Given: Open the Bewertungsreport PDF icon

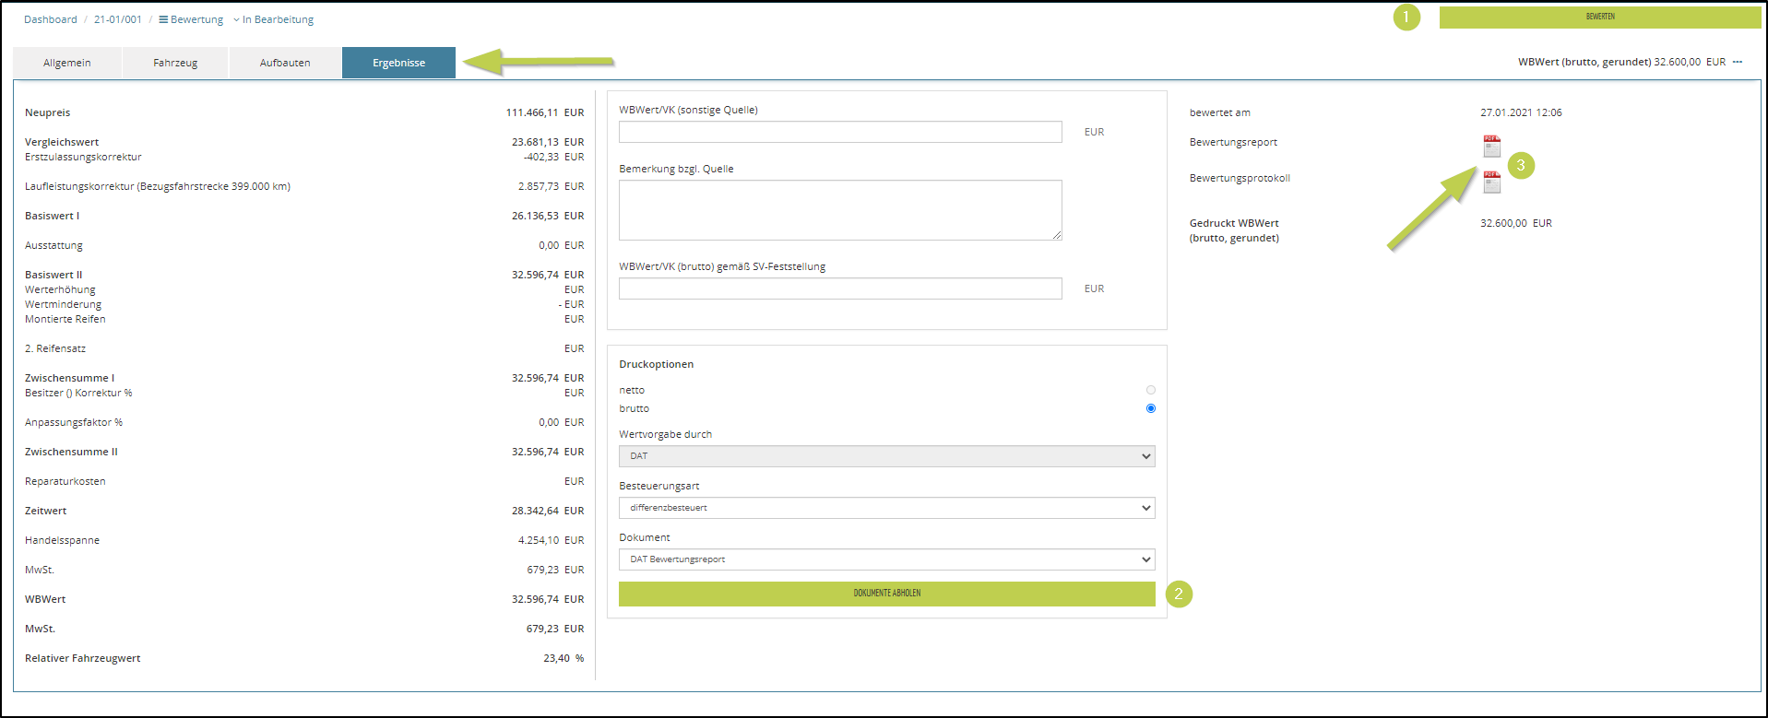Looking at the screenshot, I should click(1491, 146).
